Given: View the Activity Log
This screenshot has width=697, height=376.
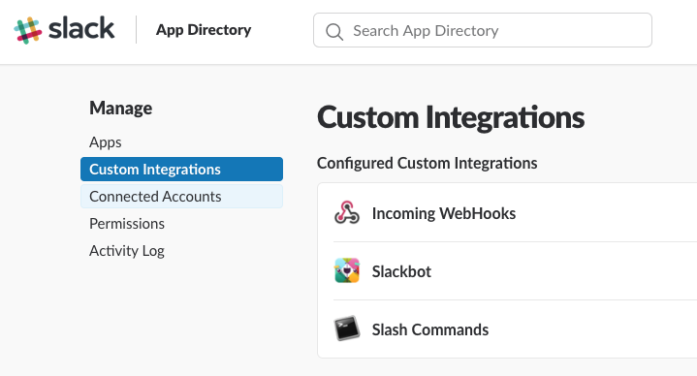Looking at the screenshot, I should point(127,251).
